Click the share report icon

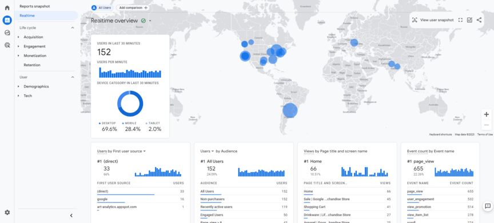[x=479, y=20]
